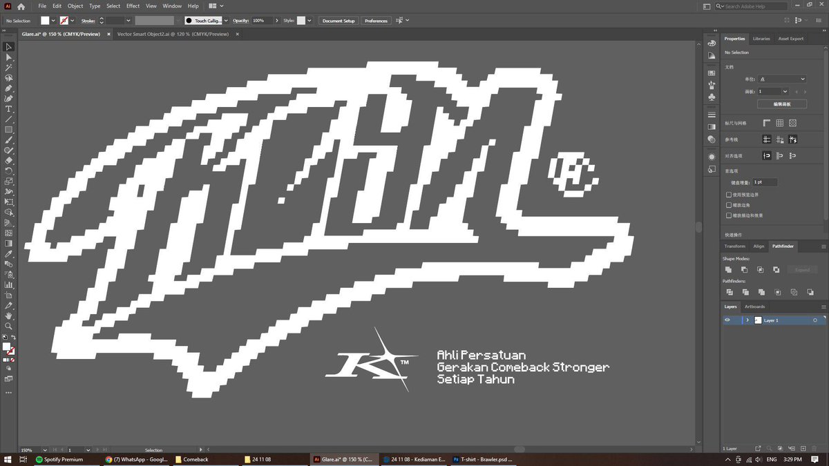The image size is (829, 466).
Task: Select the Zoom tool
Action: click(9, 326)
